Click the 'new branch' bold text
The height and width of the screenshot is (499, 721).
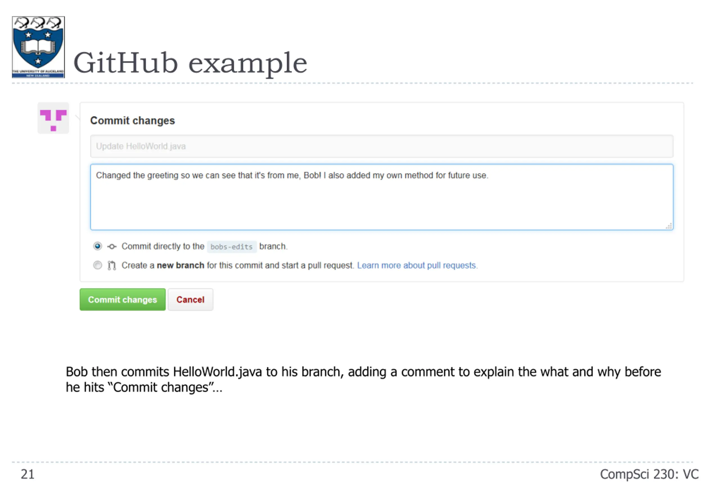point(181,266)
